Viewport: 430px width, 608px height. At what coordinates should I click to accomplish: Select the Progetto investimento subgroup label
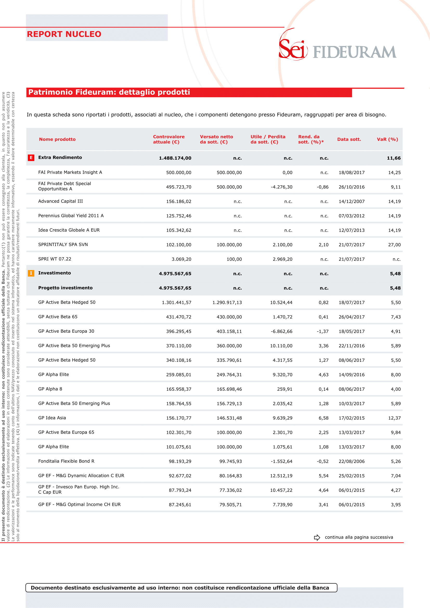point(66,288)
